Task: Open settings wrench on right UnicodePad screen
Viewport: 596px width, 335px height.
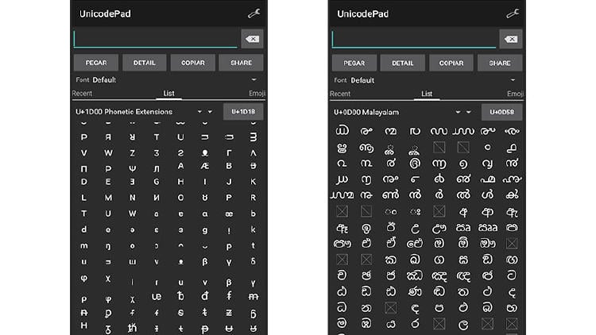Action: pyautogui.click(x=512, y=13)
